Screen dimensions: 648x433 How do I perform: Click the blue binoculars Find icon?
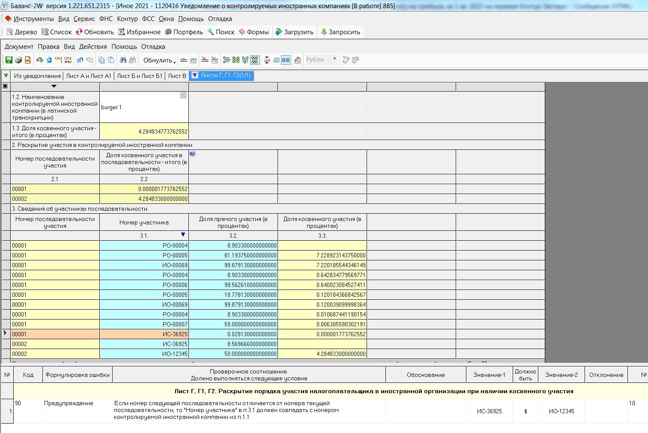point(123,60)
